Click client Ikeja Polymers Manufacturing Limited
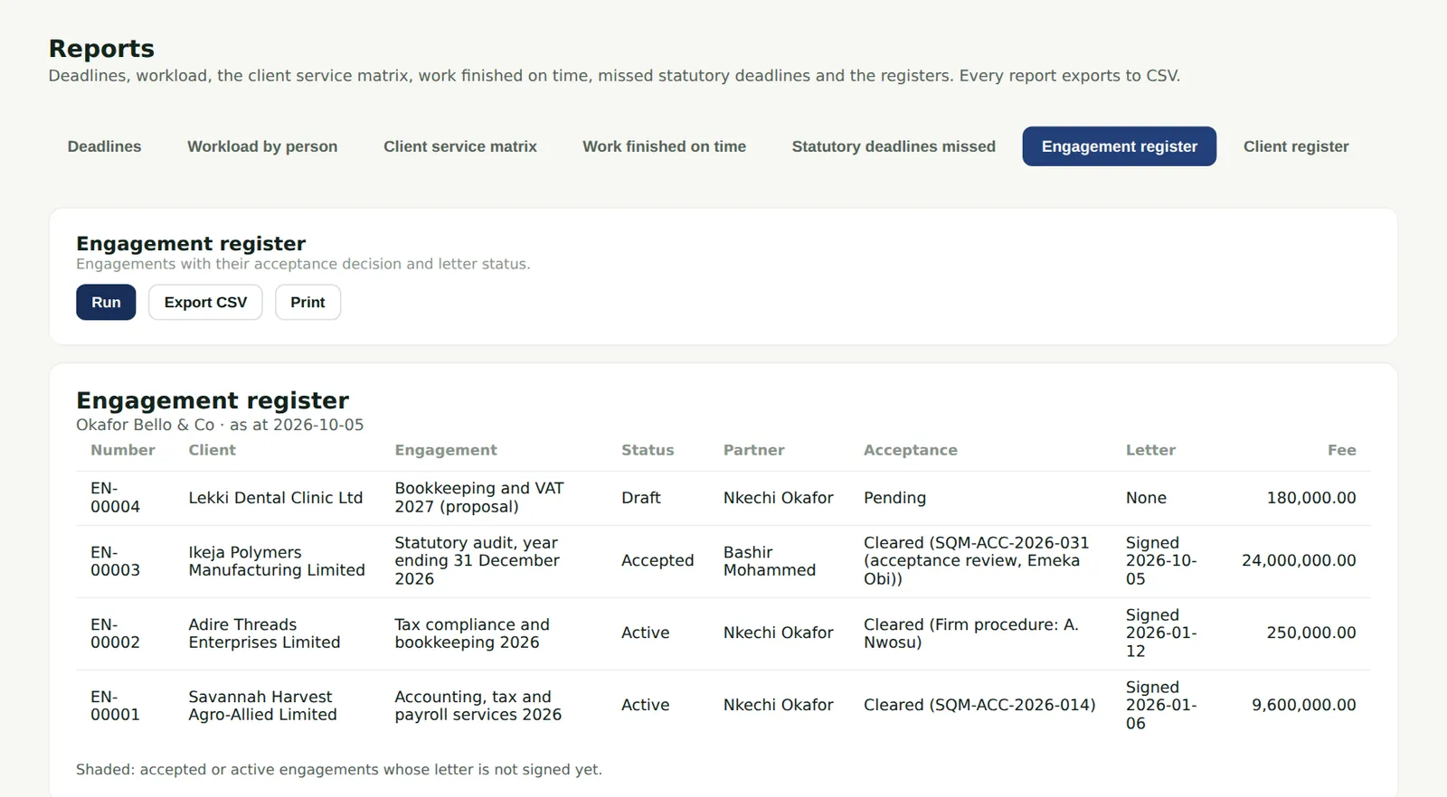Screen dimensions: 1447x797 tap(277, 561)
